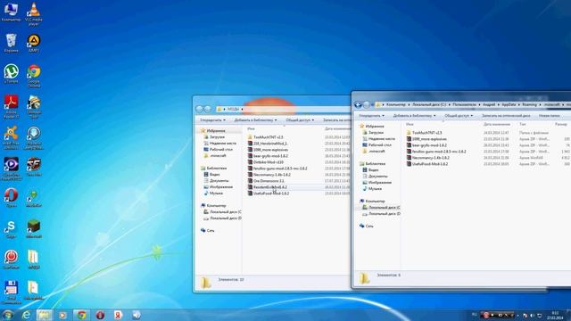Click Новая папка in the front window

coord(550,115)
